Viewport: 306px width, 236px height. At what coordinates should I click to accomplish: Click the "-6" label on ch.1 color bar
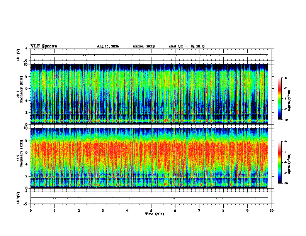click(285, 78)
